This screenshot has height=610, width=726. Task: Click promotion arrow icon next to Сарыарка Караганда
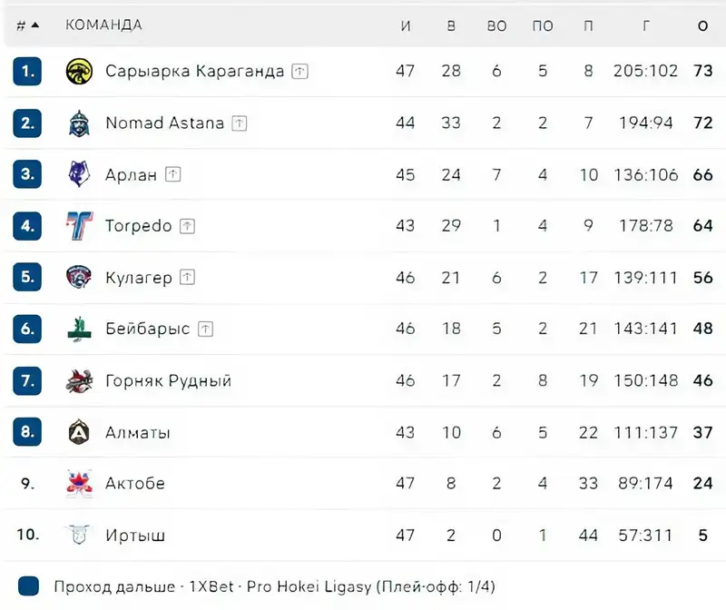point(300,71)
